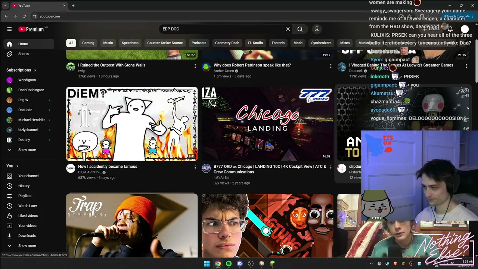The height and width of the screenshot is (269, 478).
Task: View site information icon beside youtube.com
Action: click(x=35, y=16)
